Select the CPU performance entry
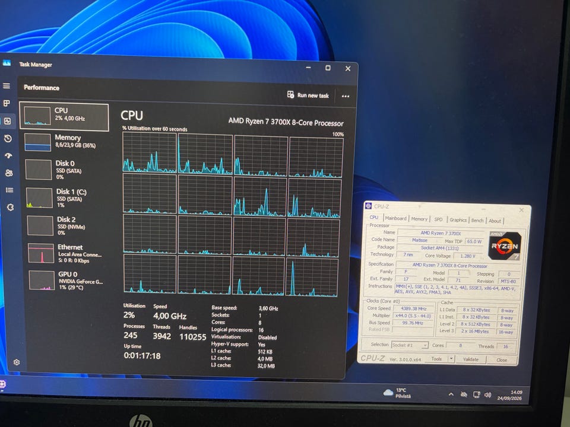This screenshot has width=570, height=427. pos(64,117)
